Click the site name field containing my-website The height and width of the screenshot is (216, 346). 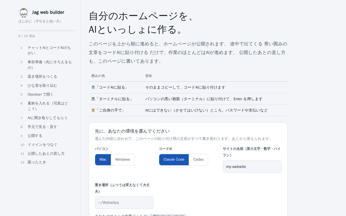[252, 167]
